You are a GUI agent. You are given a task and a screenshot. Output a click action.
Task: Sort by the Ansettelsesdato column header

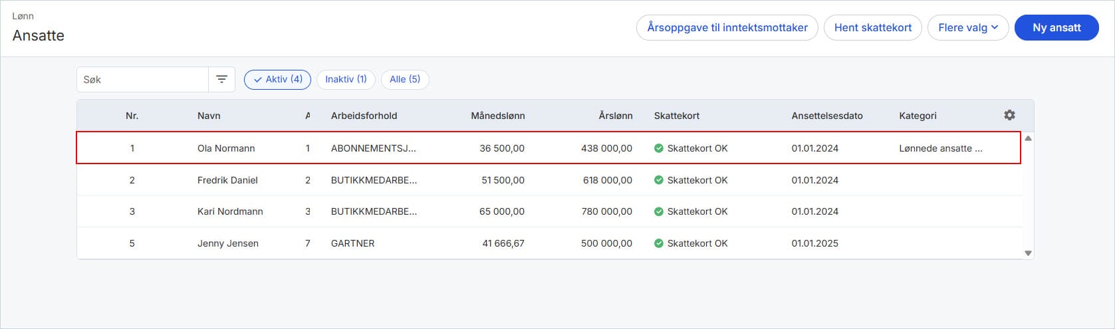point(826,116)
